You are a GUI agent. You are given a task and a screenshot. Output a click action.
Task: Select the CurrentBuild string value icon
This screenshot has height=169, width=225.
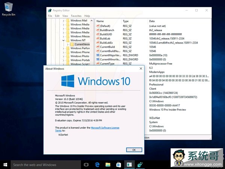[98, 47]
